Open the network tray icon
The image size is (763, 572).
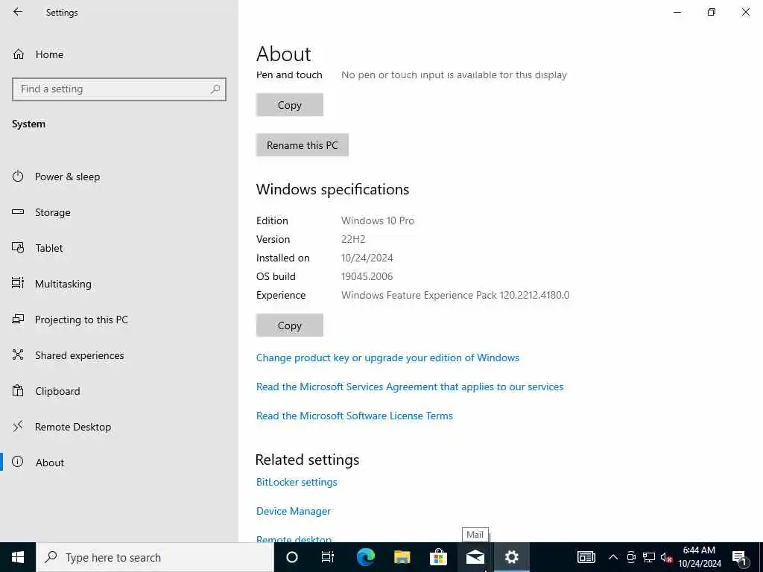pos(649,557)
